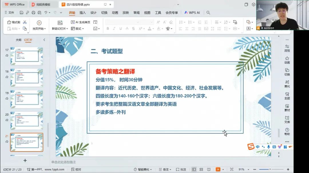Open the 素材 materials side panel

tap(287, 108)
